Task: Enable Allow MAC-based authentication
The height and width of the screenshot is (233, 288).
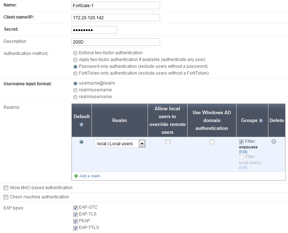Action: click(6, 188)
